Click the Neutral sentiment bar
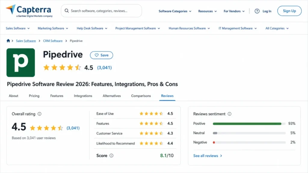The width and height of the screenshot is (308, 173). 249,133
